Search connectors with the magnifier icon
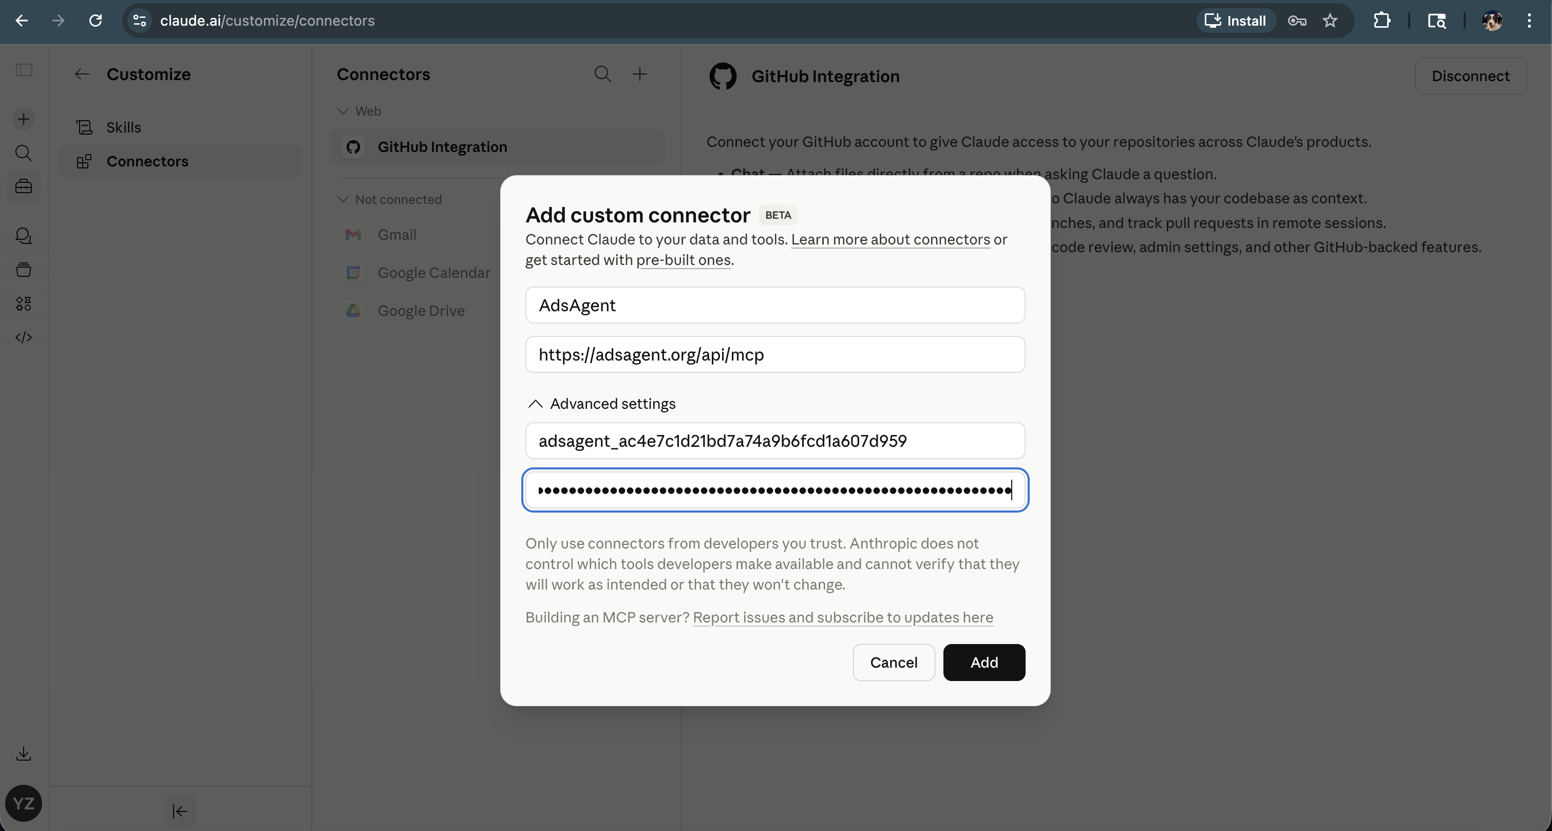This screenshot has height=831, width=1552. [602, 74]
